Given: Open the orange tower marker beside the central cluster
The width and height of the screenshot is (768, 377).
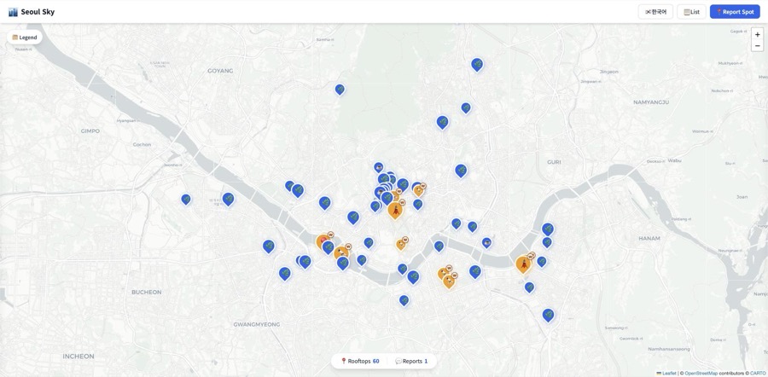Looking at the screenshot, I should tap(395, 211).
